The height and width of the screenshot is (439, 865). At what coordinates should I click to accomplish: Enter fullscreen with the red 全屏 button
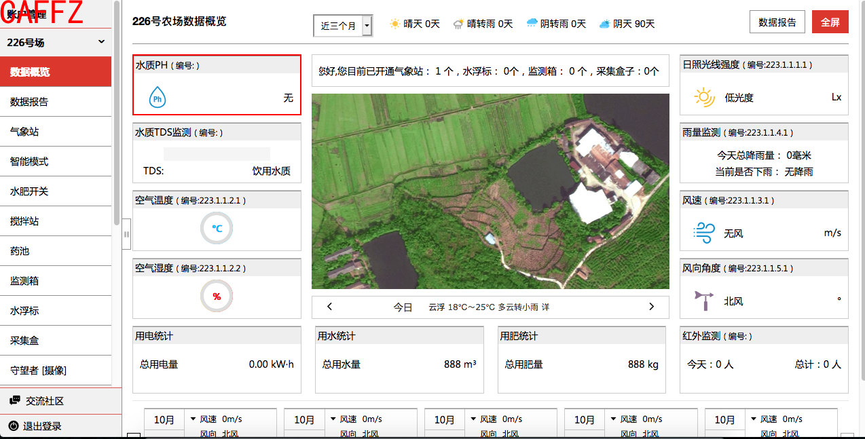coord(830,22)
